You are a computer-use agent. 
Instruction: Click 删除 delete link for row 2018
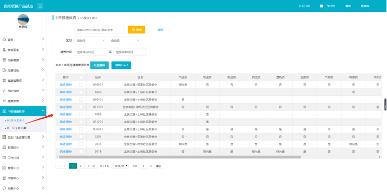pos(69,151)
